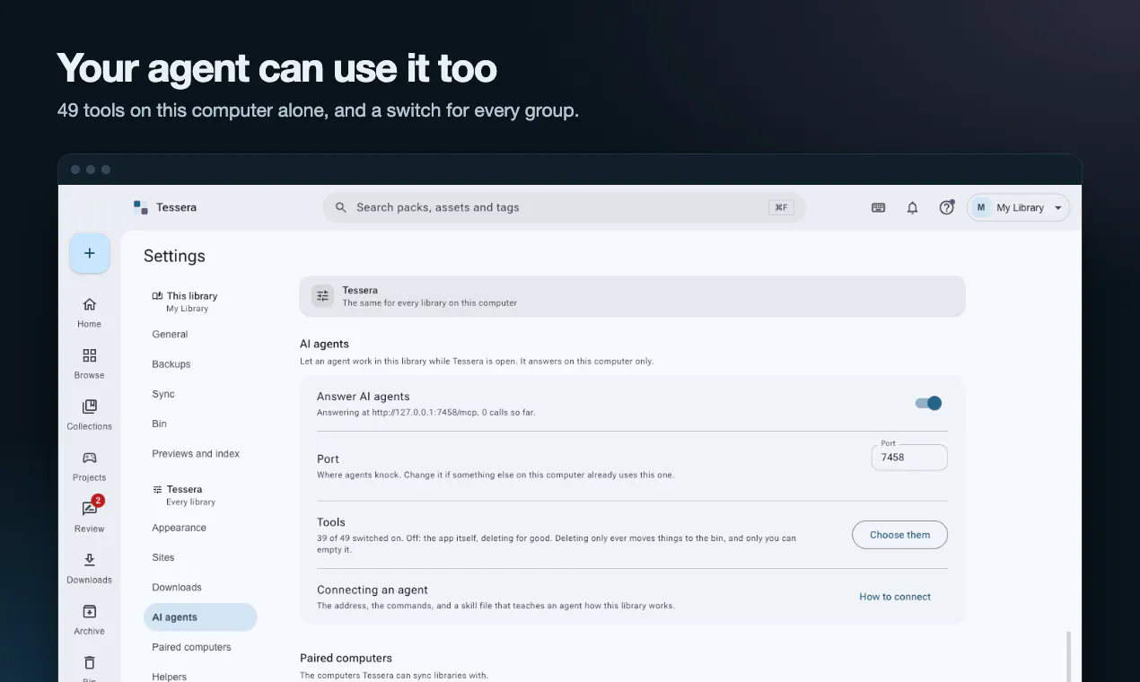1140x682 pixels.
Task: Open Review with the 2 badge
Action: tap(90, 516)
